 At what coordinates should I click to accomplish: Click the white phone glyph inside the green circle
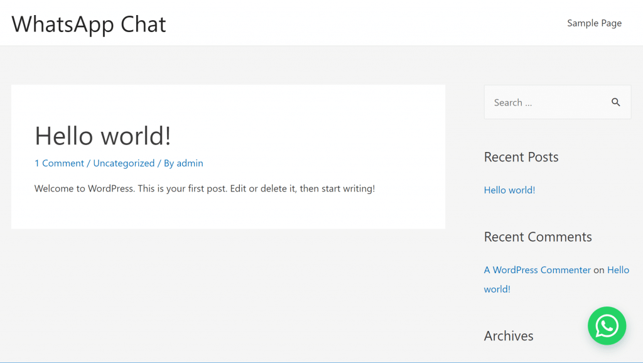click(x=607, y=326)
